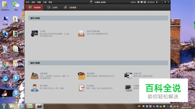Select the iVMS-4200 folder desktop icon
This screenshot has width=195, height=109.
coord(15,20)
